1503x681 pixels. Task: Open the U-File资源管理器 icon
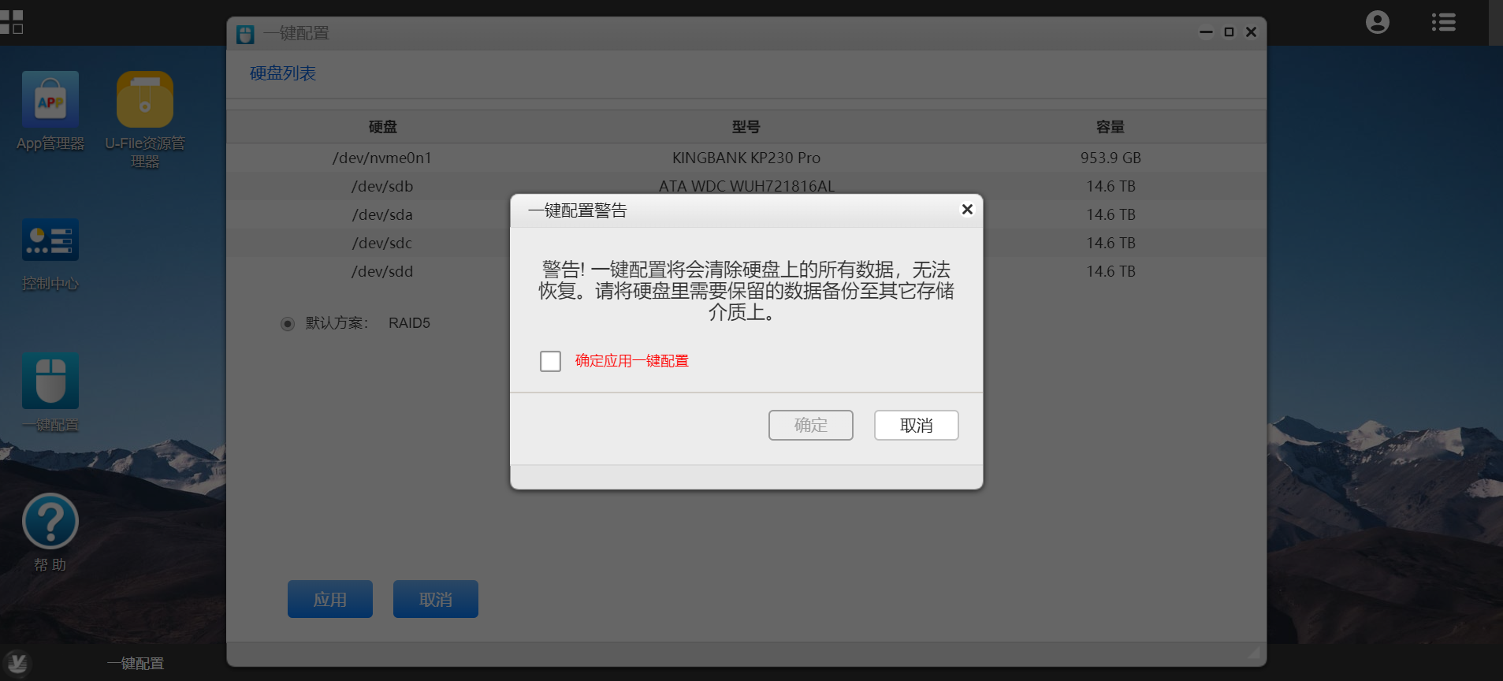[x=145, y=100]
